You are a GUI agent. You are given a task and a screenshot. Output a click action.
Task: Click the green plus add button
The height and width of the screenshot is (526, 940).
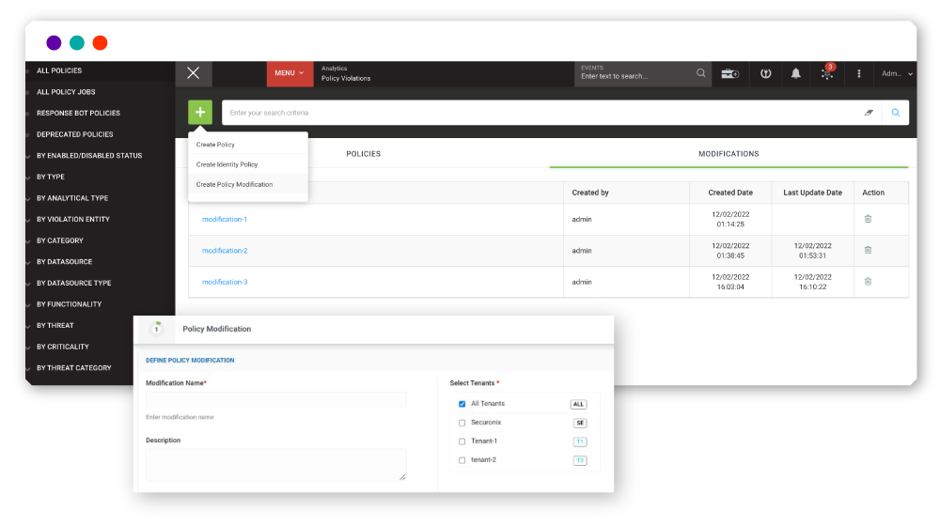pos(199,113)
